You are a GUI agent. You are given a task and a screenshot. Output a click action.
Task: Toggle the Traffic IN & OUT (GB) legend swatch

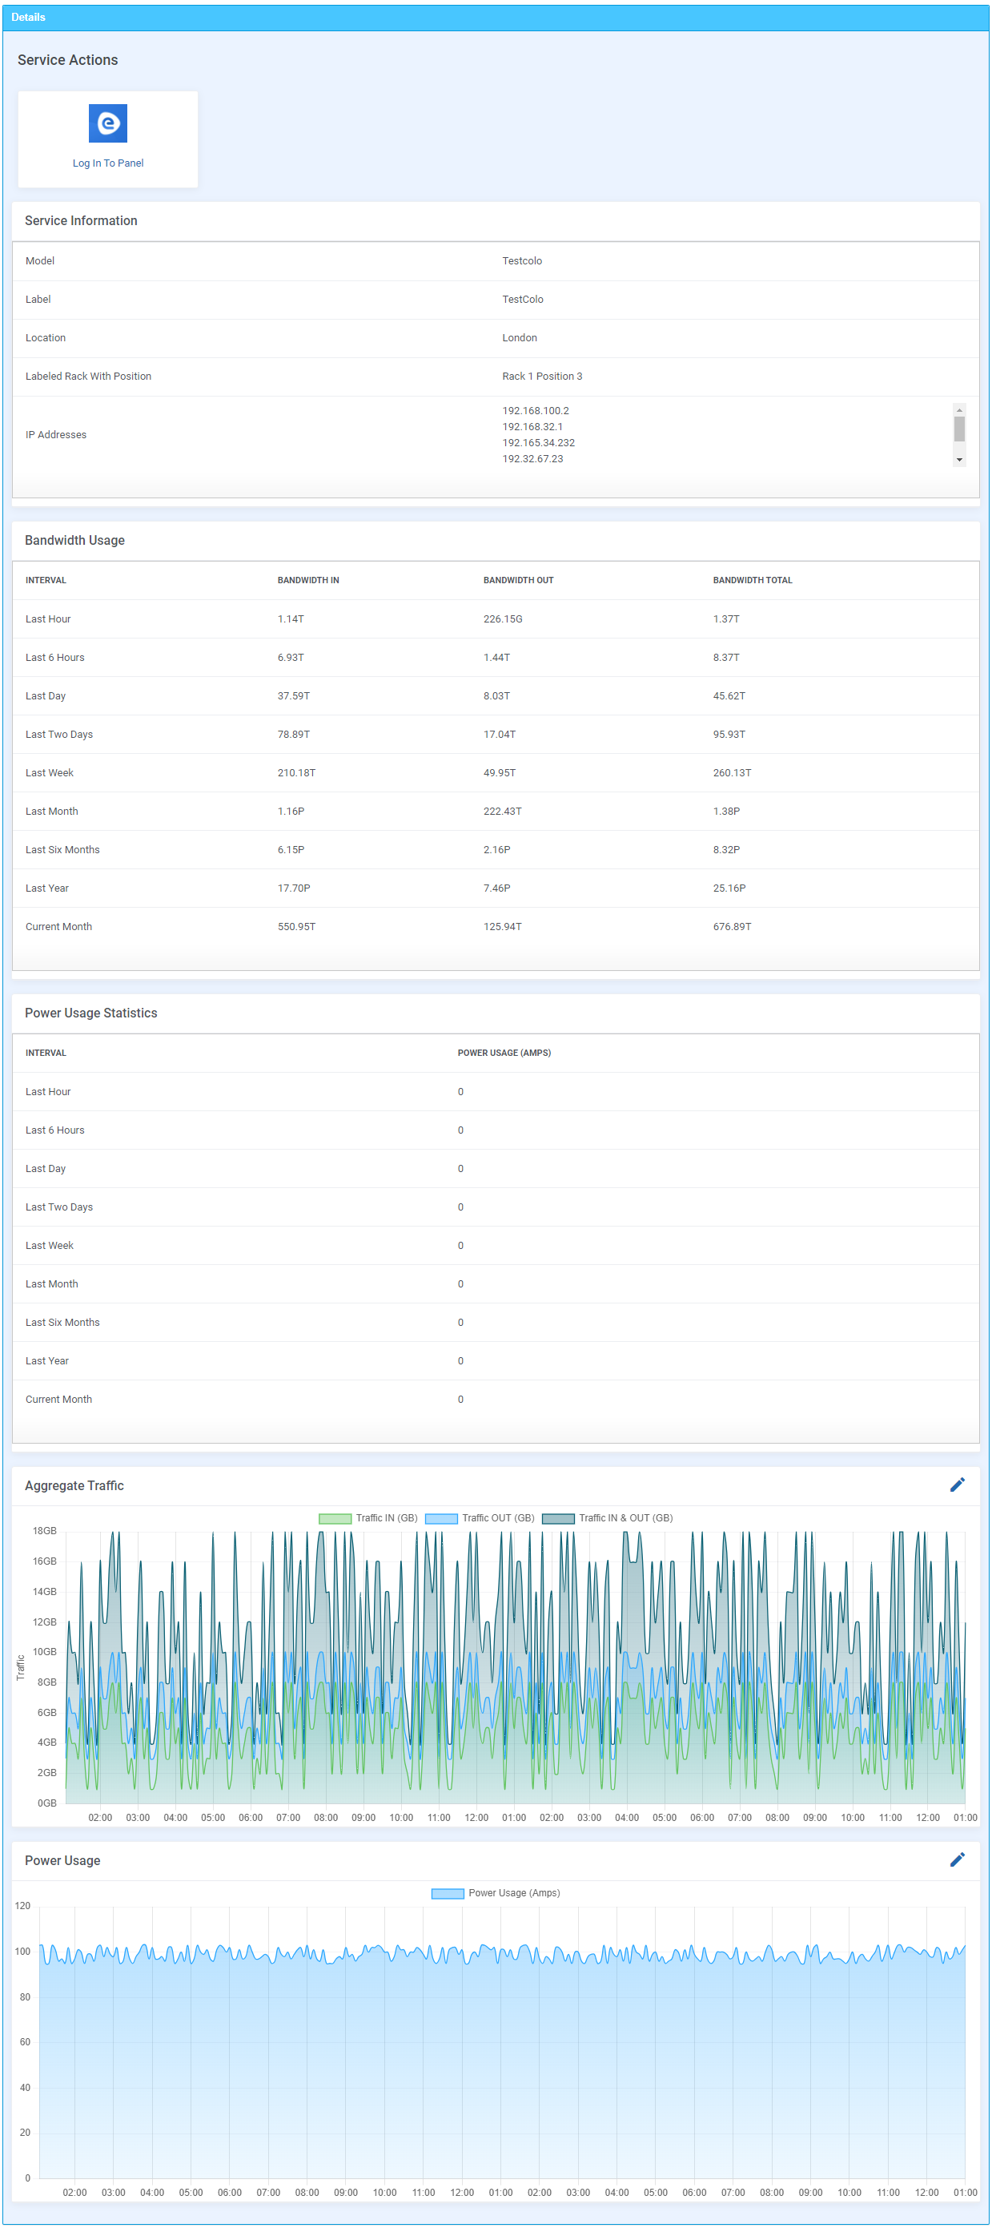557,1518
